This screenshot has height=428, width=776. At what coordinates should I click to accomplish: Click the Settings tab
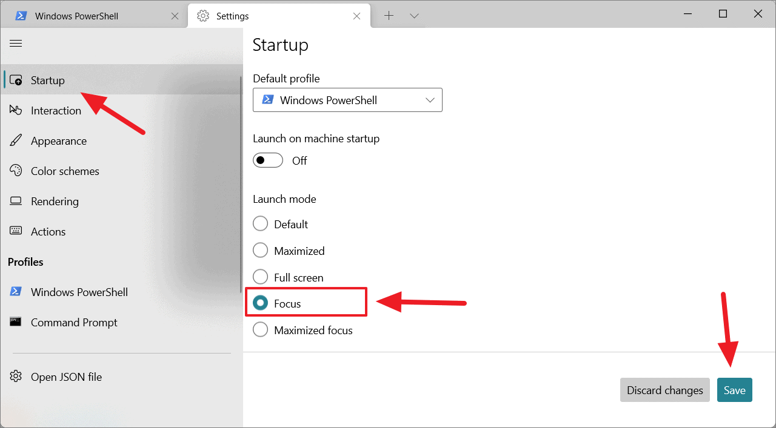tap(232, 15)
